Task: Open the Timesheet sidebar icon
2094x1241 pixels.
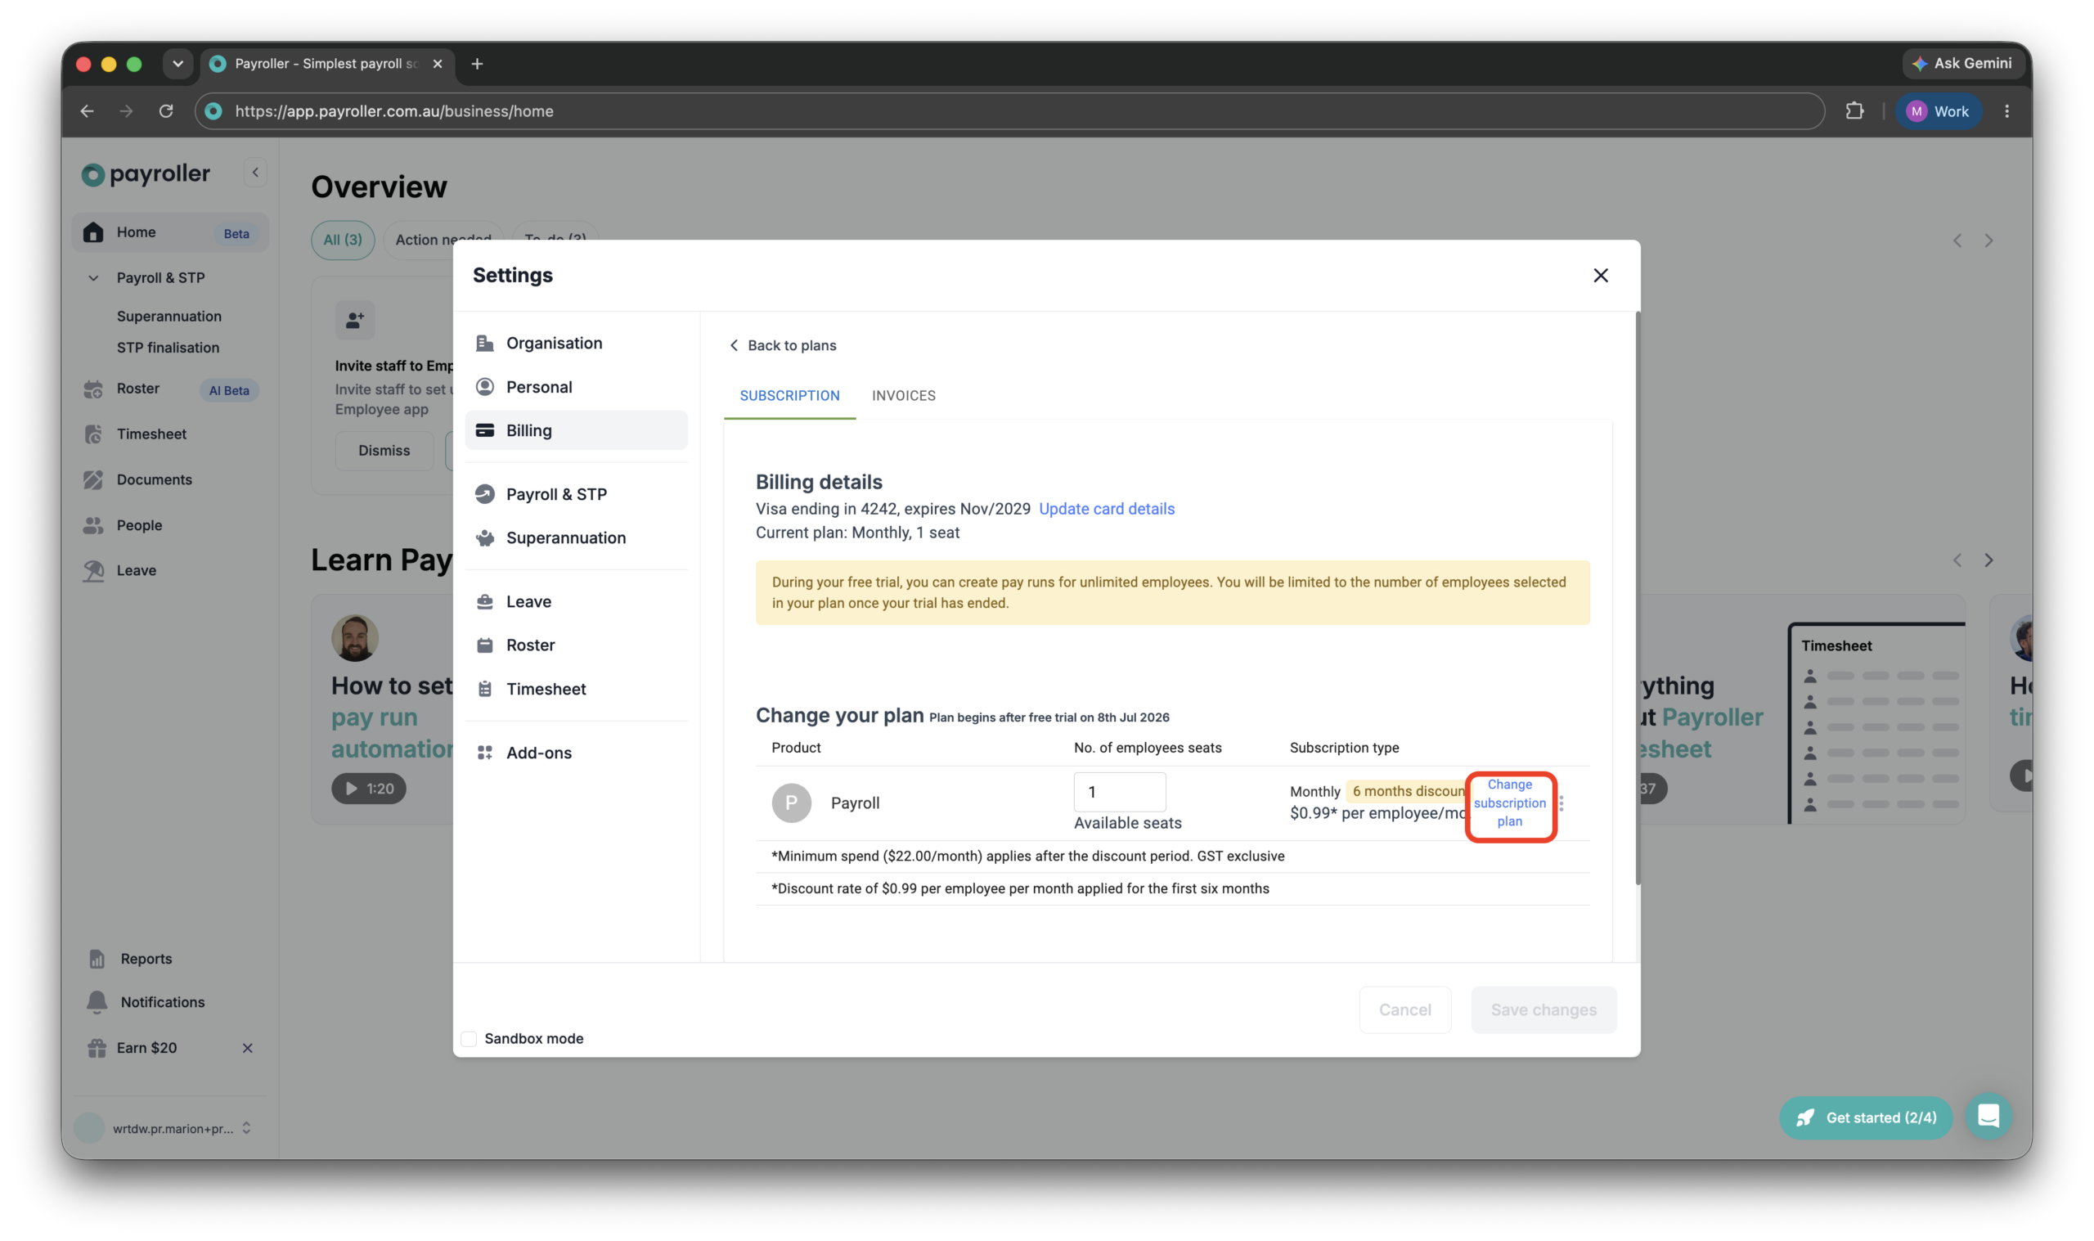Action: 92,434
